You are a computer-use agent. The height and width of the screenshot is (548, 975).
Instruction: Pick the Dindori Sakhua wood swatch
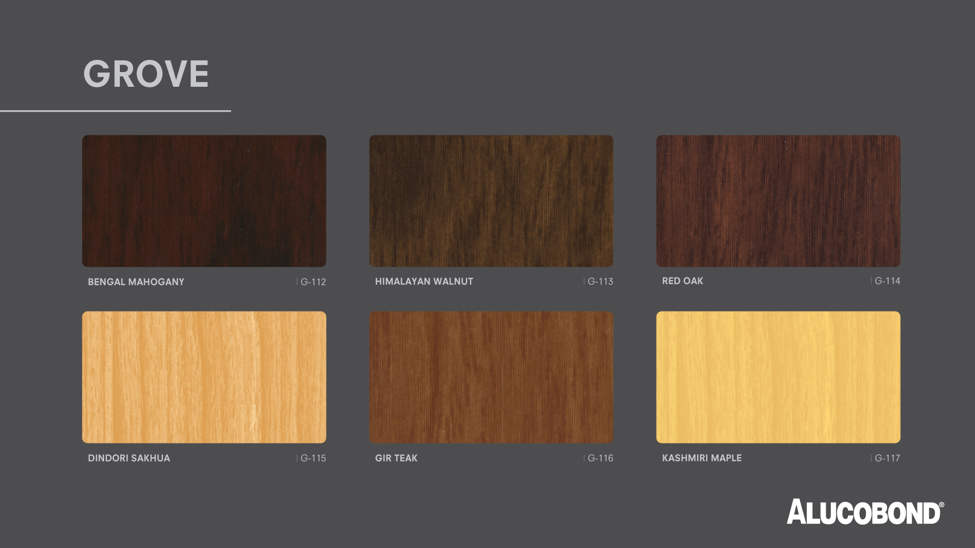[x=204, y=377]
